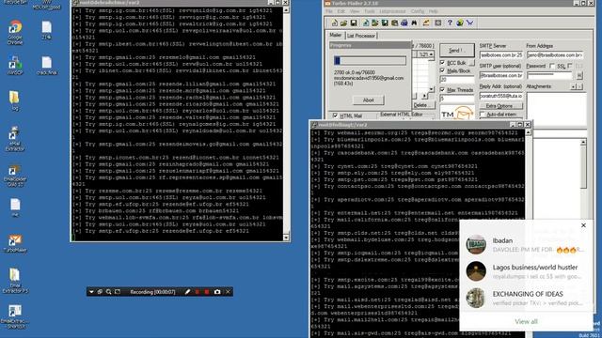
Task: Open the Email Extractor P3 folder
Action: click(15, 281)
